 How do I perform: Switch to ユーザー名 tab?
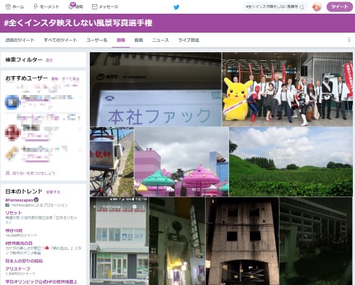click(x=97, y=40)
